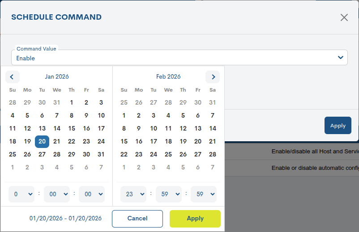Select January 20 in the calendar

pos(42,141)
